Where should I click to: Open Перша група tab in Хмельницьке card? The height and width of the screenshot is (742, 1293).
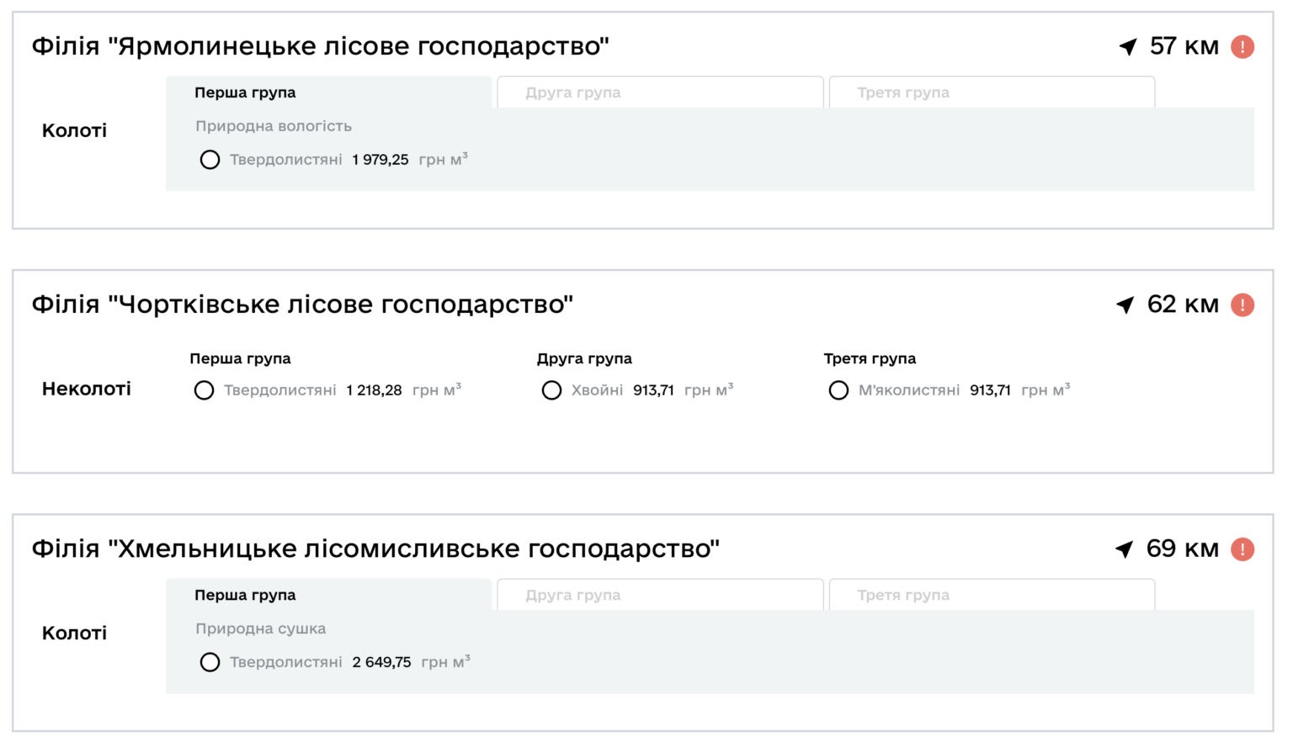328,595
